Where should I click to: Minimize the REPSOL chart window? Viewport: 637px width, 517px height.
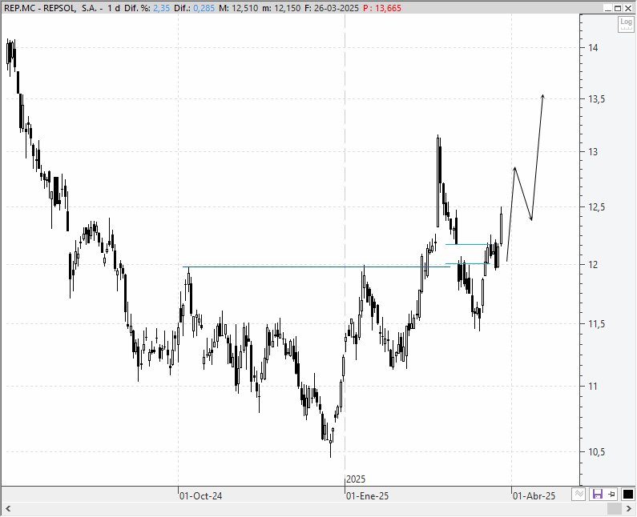(607, 8)
